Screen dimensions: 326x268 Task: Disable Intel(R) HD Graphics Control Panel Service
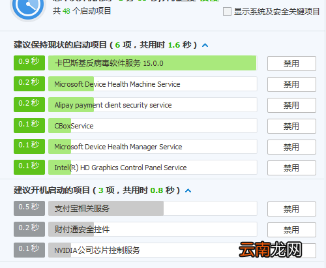tap(291, 168)
